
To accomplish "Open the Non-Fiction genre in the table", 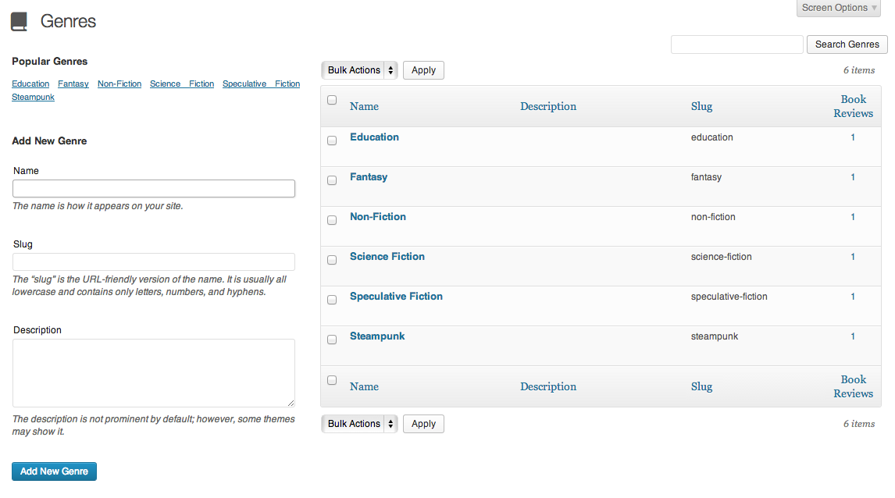I will click(x=378, y=217).
